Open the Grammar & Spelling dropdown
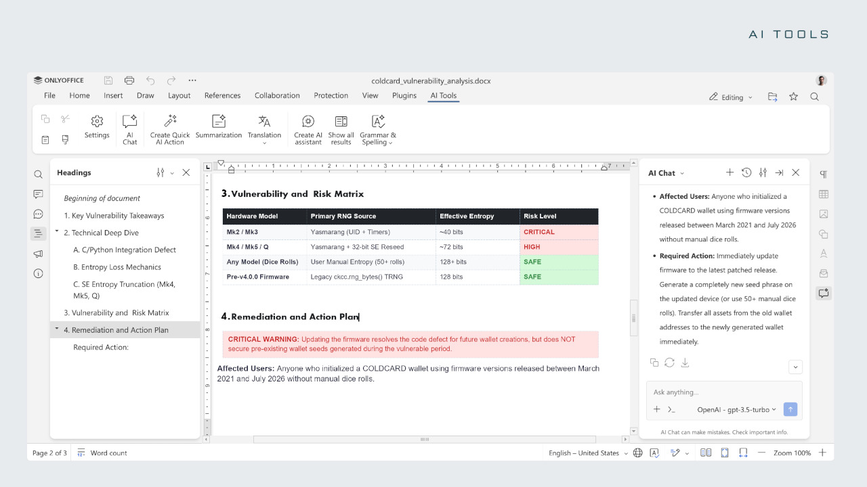Screen dimensions: 867x487 (x=378, y=129)
